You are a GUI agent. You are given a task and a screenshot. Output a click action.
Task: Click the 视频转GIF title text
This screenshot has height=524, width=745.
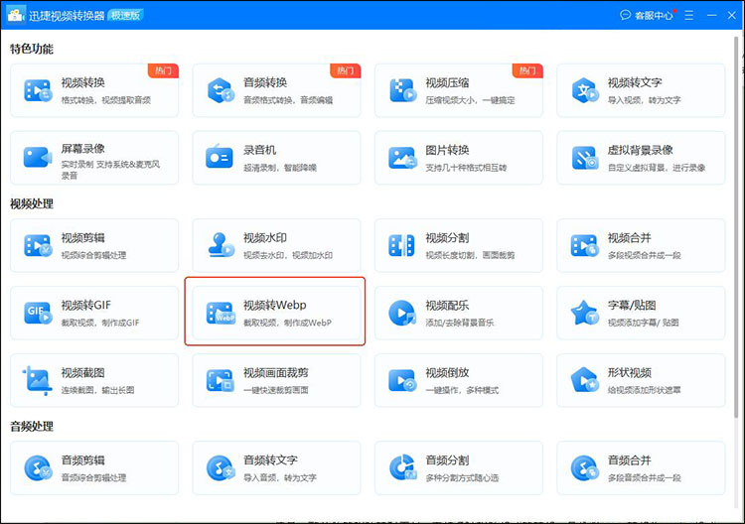pos(86,306)
